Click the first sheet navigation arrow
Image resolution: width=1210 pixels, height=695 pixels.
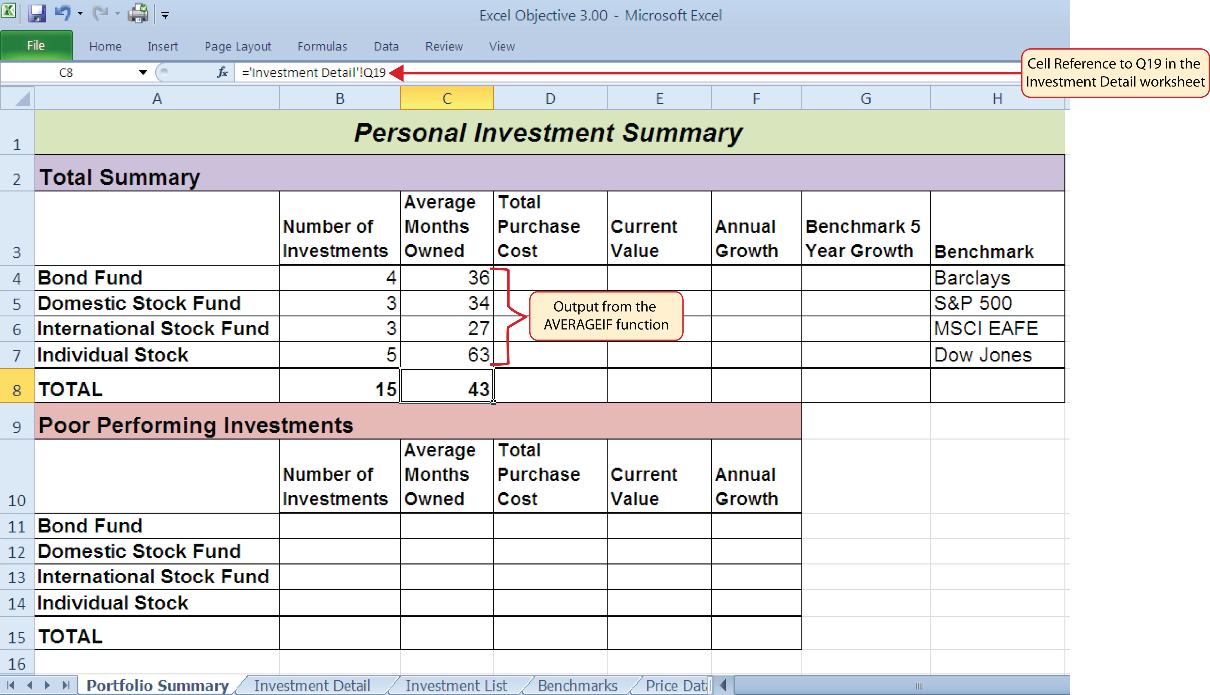tap(11, 685)
